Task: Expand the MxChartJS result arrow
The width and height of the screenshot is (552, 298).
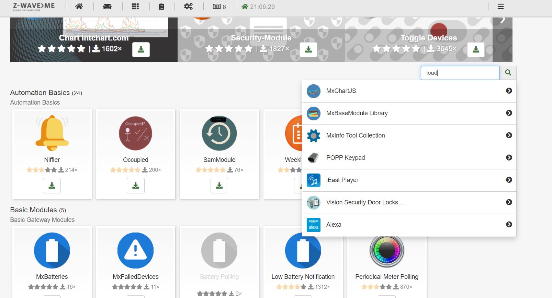Action: (509, 91)
